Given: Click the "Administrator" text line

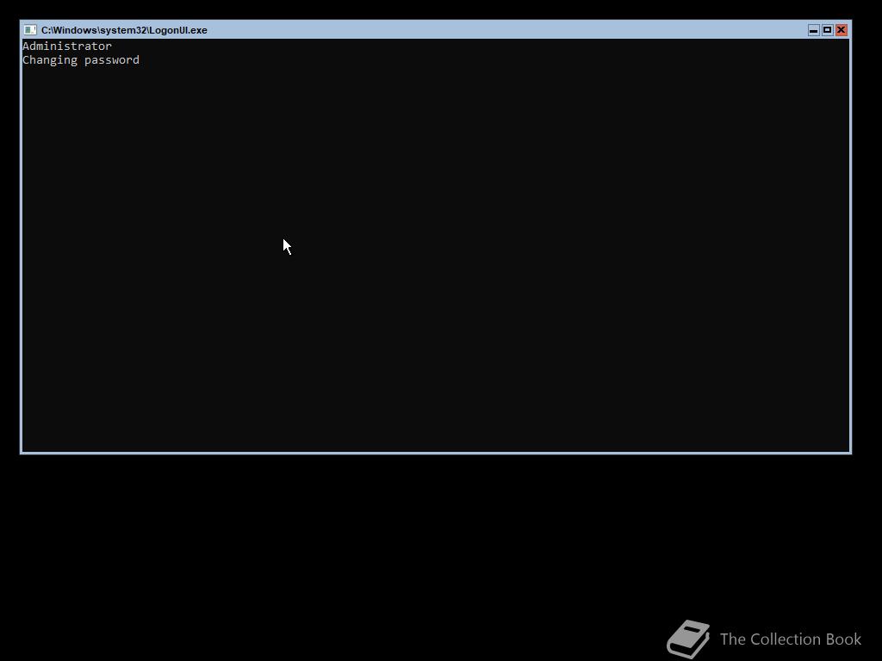Looking at the screenshot, I should [x=67, y=46].
